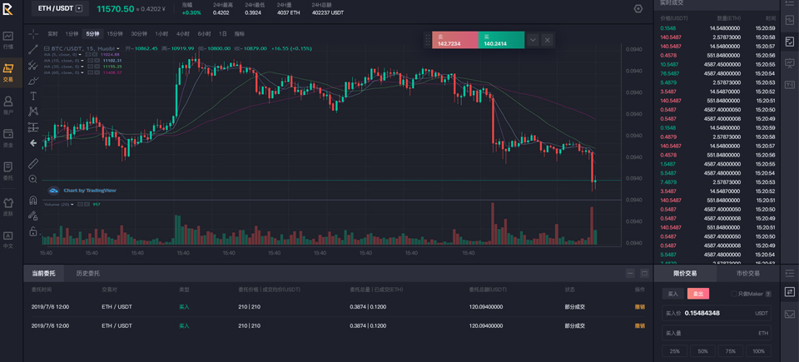The height and width of the screenshot is (362, 799).
Task: Switch chart interval to 实时
Action: pos(52,33)
